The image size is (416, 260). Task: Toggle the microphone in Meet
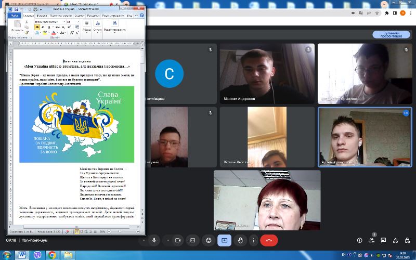coord(154,240)
